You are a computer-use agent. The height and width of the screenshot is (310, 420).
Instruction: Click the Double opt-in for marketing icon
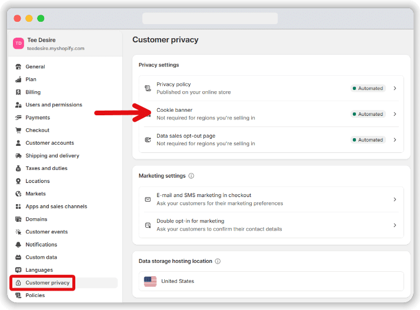(148, 225)
